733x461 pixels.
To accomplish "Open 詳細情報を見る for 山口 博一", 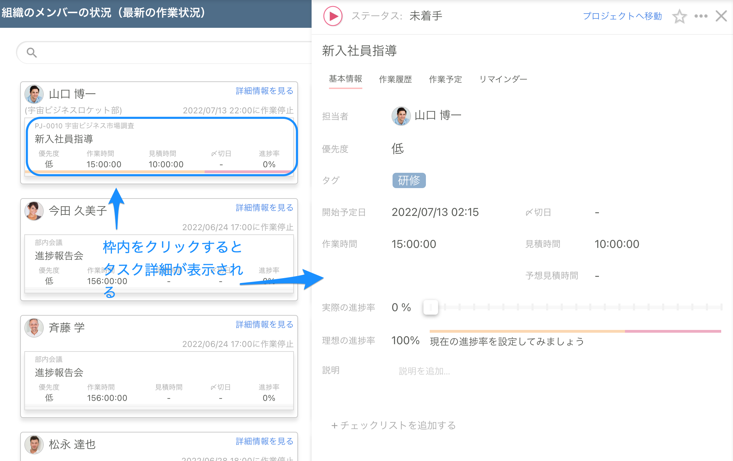I will (x=264, y=91).
